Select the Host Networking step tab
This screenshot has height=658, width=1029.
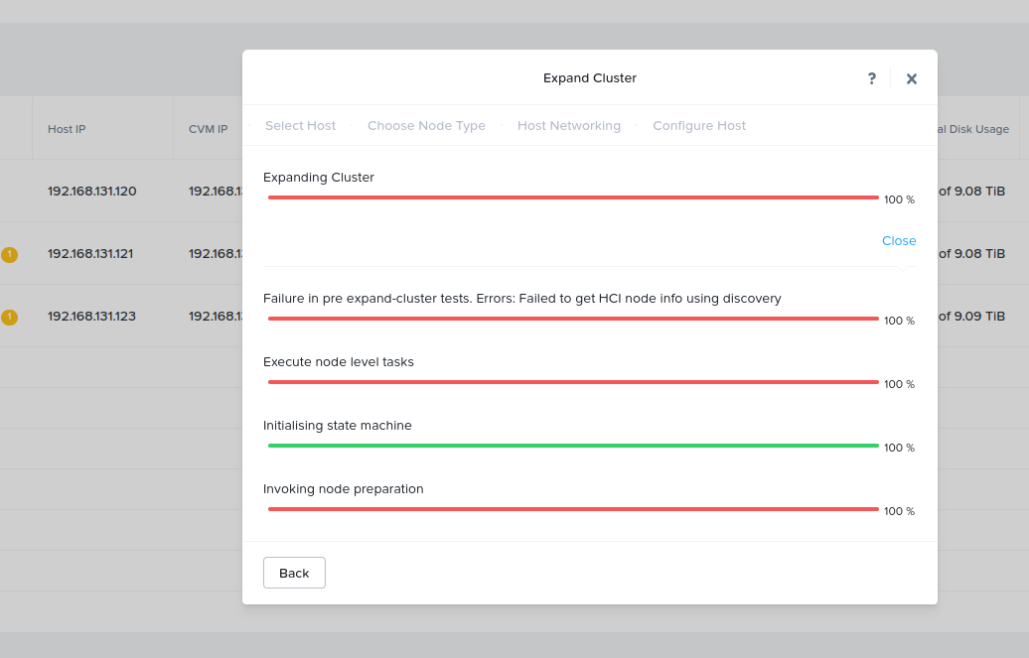coord(568,125)
